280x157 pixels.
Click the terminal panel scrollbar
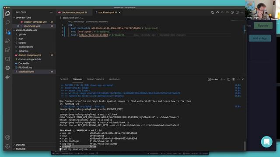click(x=245, y=146)
